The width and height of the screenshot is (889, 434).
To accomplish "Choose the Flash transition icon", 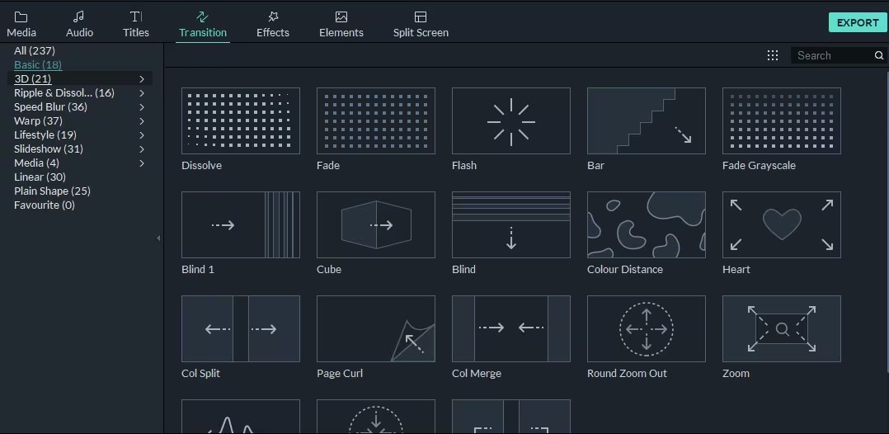I will tap(510, 120).
